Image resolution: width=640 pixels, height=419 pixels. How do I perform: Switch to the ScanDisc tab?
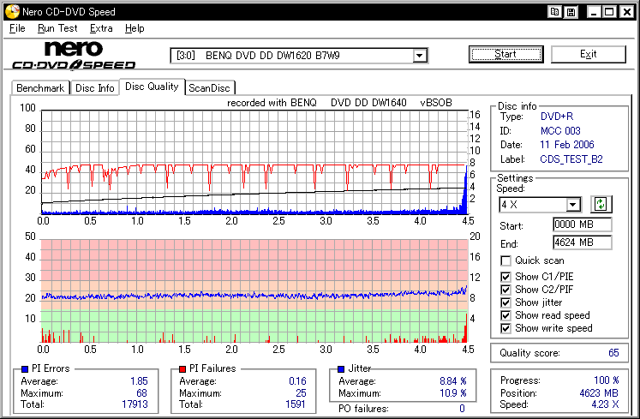[210, 87]
